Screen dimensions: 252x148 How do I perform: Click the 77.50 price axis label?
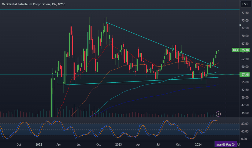245,13
